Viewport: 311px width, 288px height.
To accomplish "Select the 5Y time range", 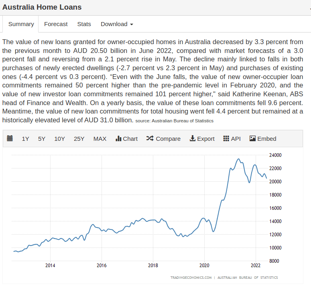I will (42, 139).
